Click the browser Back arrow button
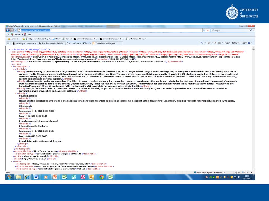 pyautogui.click(x=8, y=30)
